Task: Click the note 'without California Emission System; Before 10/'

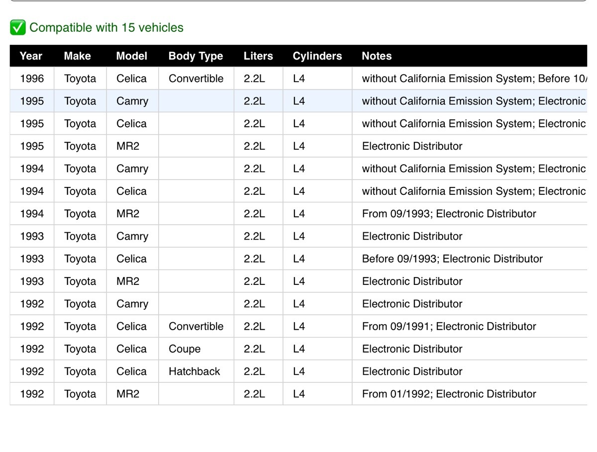Action: point(475,79)
